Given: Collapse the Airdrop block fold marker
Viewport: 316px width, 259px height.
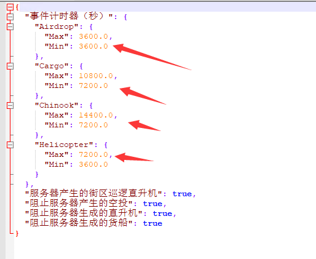Looking at the screenshot, I should (x=10, y=26).
